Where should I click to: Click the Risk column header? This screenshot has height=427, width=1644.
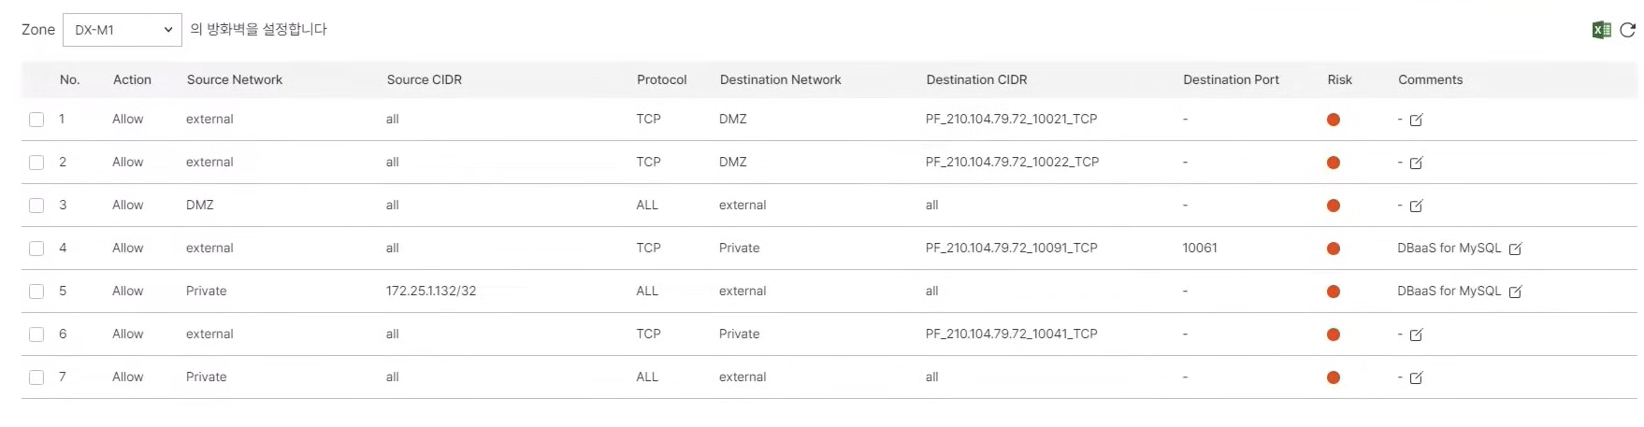(1339, 79)
